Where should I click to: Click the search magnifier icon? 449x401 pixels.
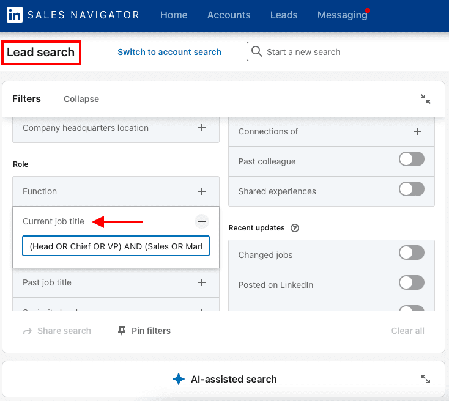coord(257,52)
